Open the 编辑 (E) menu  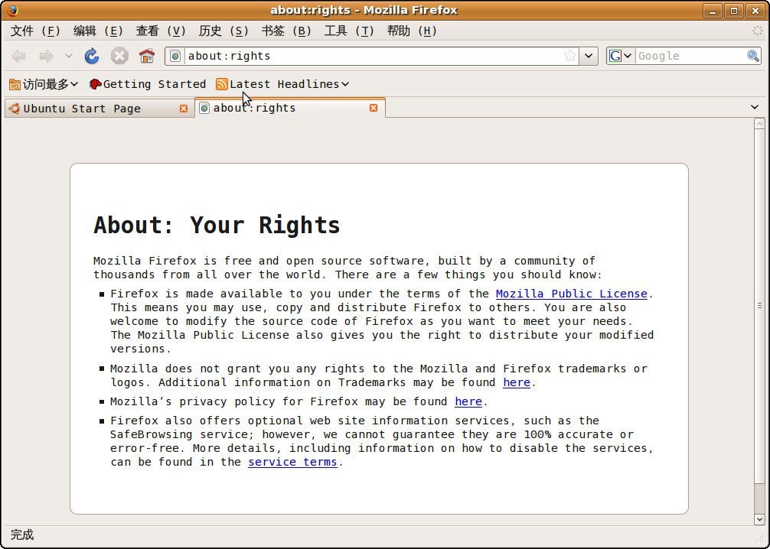click(x=98, y=31)
